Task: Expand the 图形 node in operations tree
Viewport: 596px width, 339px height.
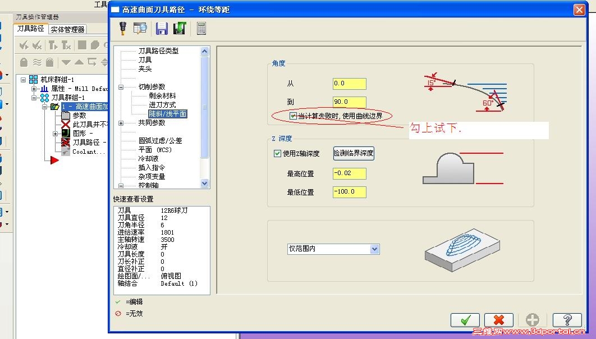Action: tap(55, 134)
